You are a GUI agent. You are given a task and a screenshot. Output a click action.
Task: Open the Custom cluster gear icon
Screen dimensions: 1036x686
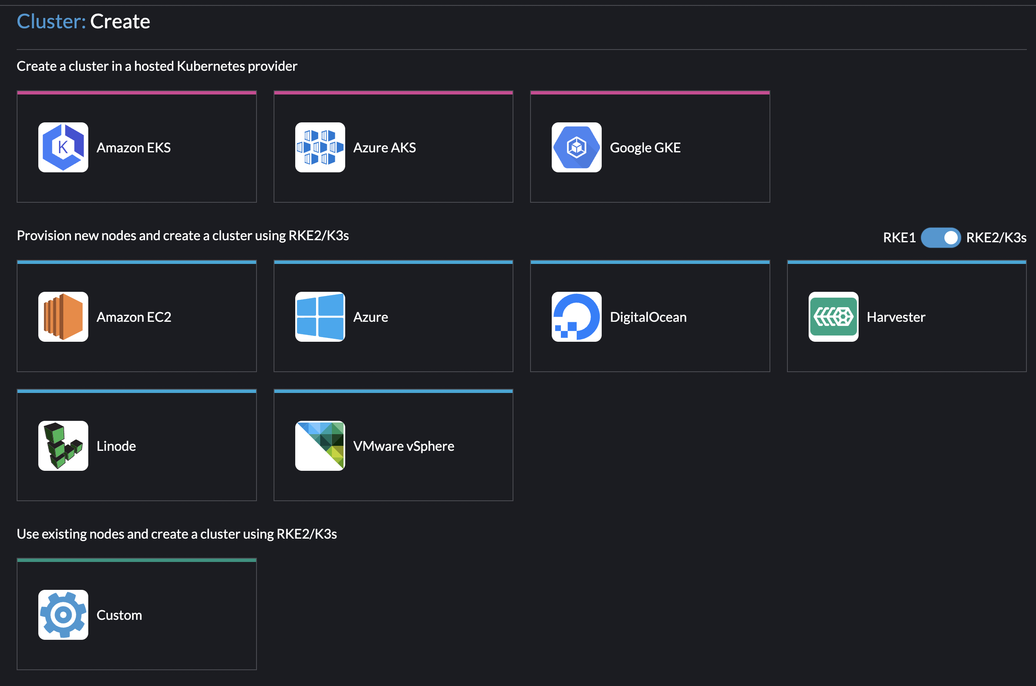coord(63,614)
